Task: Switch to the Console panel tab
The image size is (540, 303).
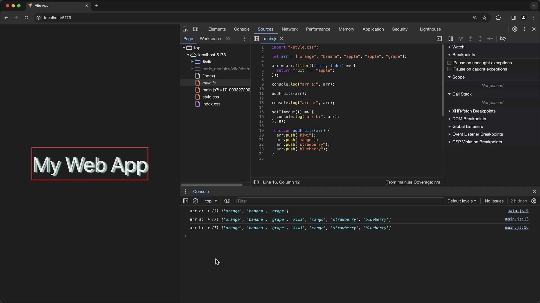Action: click(x=242, y=29)
